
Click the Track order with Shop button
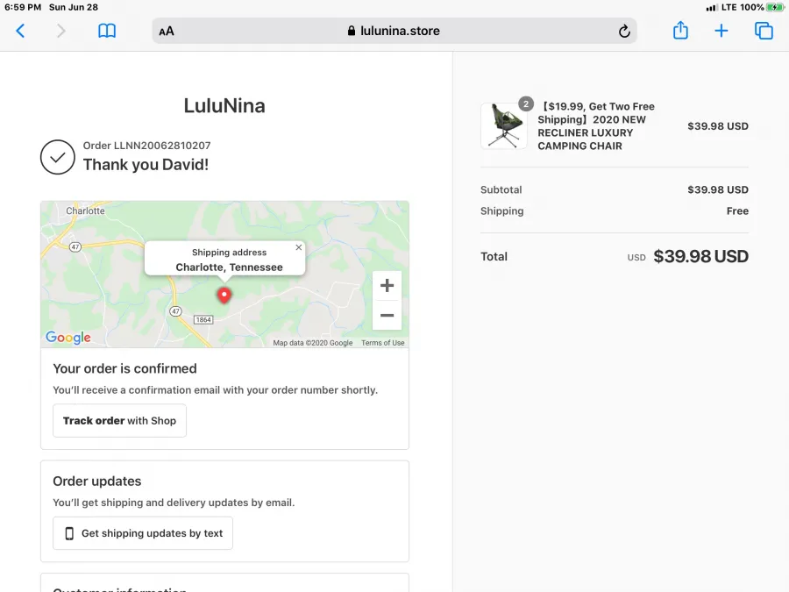(x=119, y=420)
